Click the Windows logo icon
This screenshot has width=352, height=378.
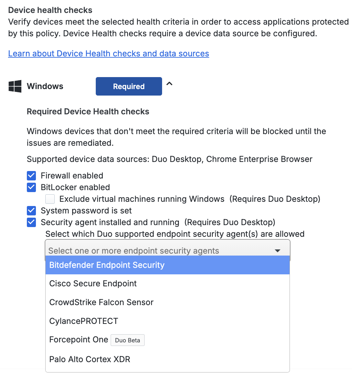point(15,86)
